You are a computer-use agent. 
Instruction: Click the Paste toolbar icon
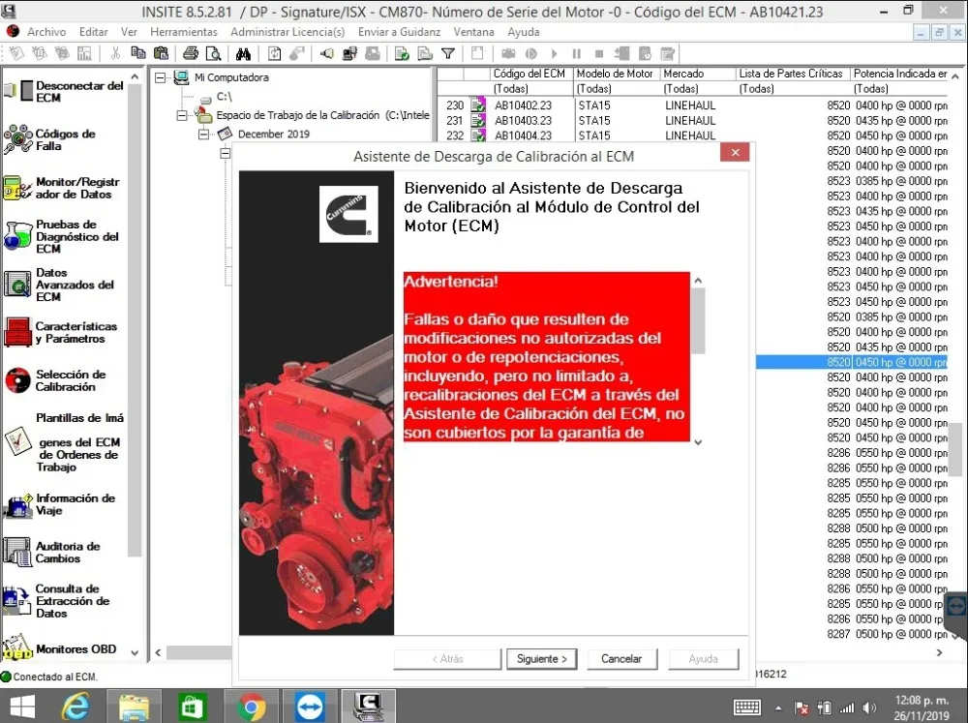(161, 53)
